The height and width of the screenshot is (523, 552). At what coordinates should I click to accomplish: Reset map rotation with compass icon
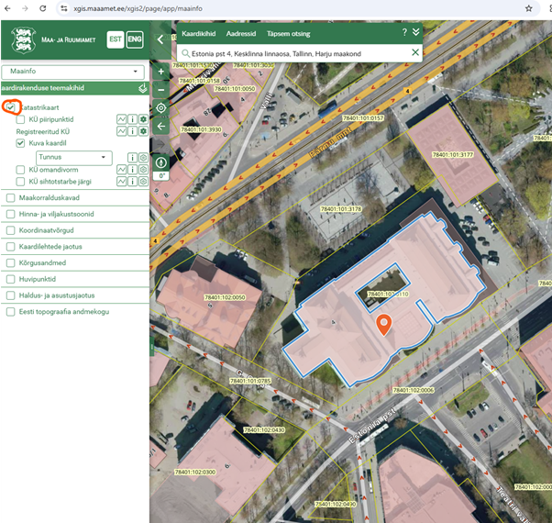pyautogui.click(x=161, y=162)
